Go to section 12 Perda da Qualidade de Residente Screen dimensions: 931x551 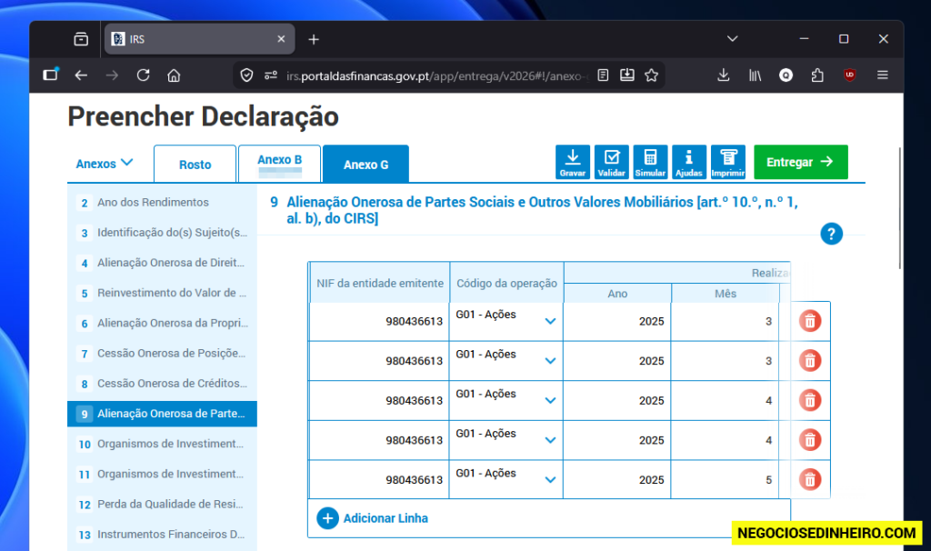162,505
